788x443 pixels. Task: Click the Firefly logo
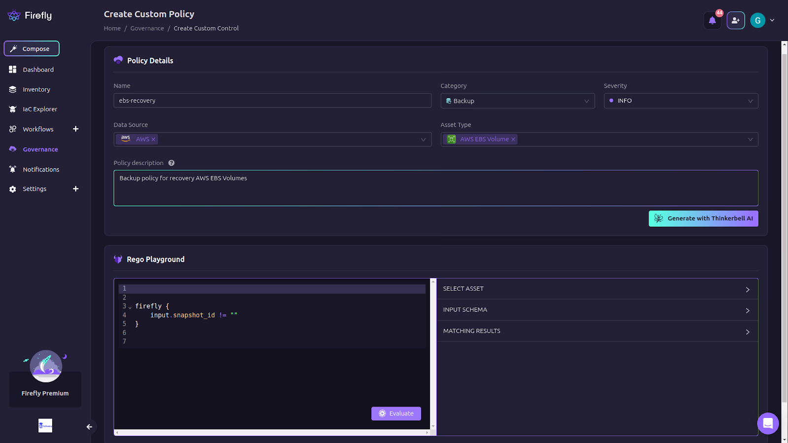click(30, 16)
